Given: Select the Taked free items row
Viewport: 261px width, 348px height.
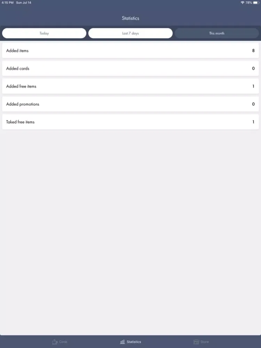Looking at the screenshot, I should pyautogui.click(x=130, y=122).
